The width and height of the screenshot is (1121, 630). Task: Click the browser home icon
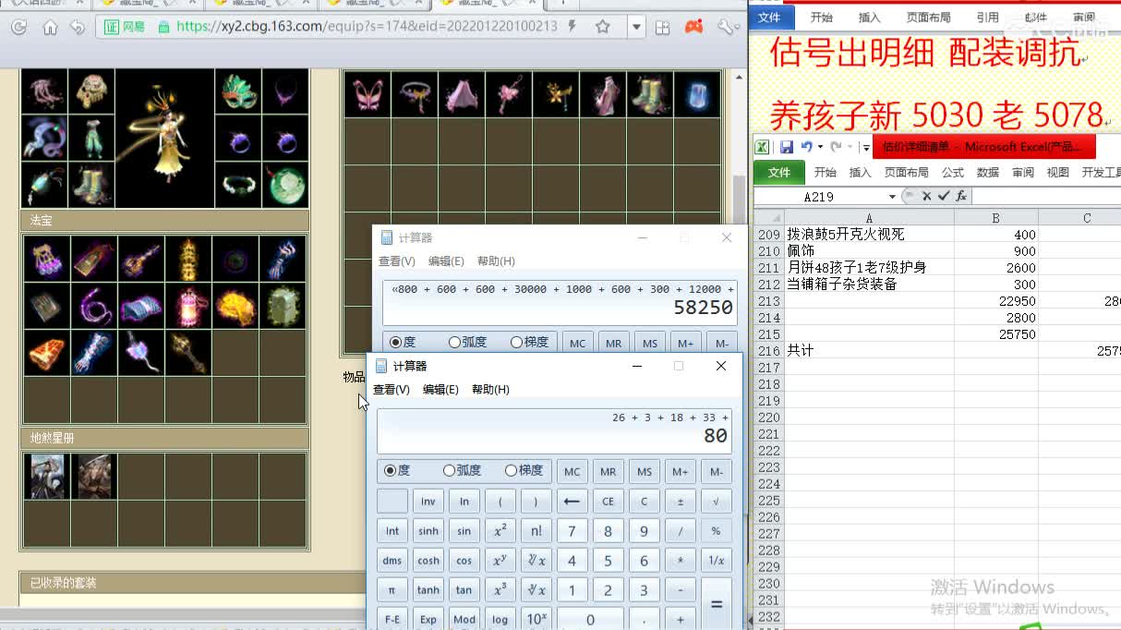pos(50,28)
